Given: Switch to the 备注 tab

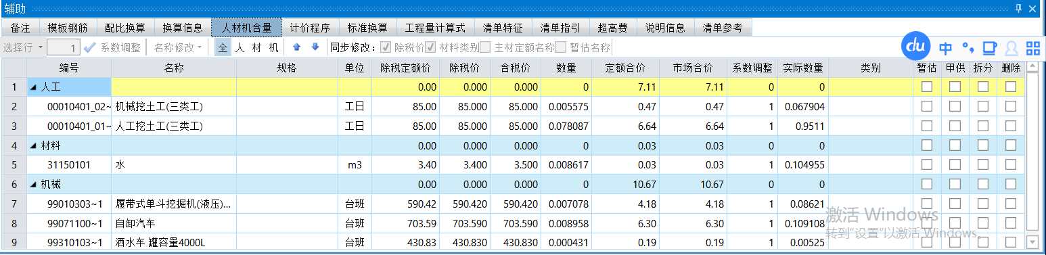Looking at the screenshot, I should click(x=20, y=28).
